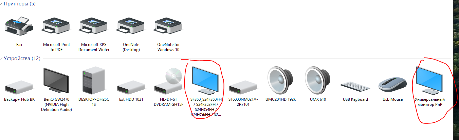459x140 pixels.
Task: Select UMX 610 audio device
Action: coord(318,80)
